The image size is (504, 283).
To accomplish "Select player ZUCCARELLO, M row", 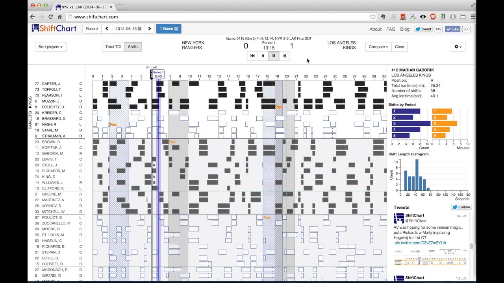I will pyautogui.click(x=59, y=223).
